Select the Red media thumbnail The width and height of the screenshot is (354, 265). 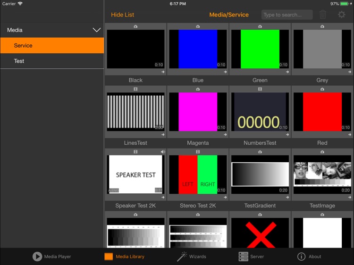point(322,112)
